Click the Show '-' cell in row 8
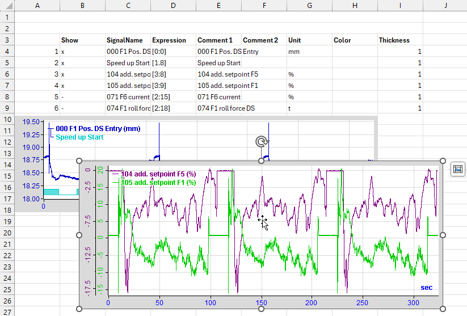Image resolution: width=467 pixels, height=316 pixels. pos(82,97)
